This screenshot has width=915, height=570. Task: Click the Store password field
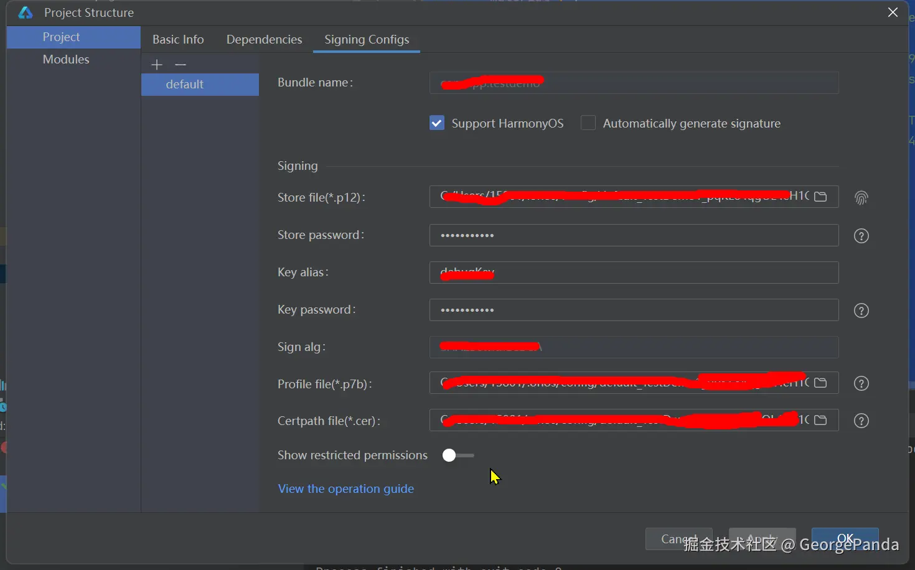click(x=634, y=235)
